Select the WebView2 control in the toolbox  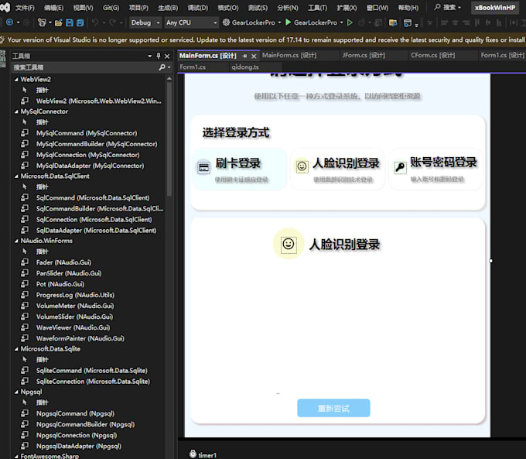[x=91, y=101]
